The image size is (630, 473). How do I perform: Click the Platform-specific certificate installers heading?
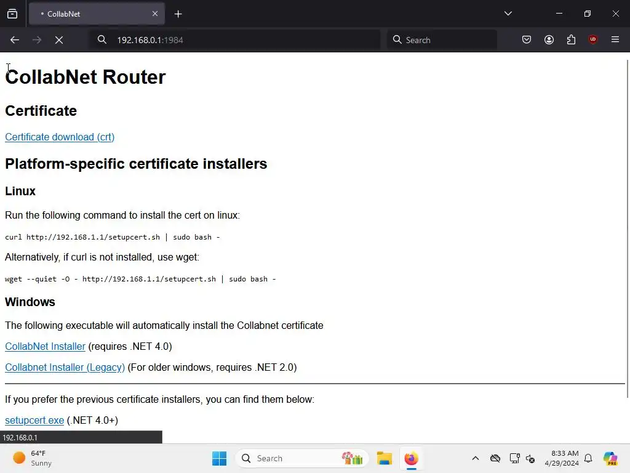click(x=136, y=164)
